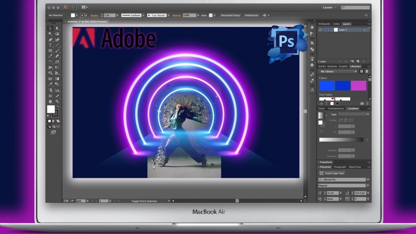Click Layer 1 target circle
The height and width of the screenshot is (234, 416).
[364, 30]
